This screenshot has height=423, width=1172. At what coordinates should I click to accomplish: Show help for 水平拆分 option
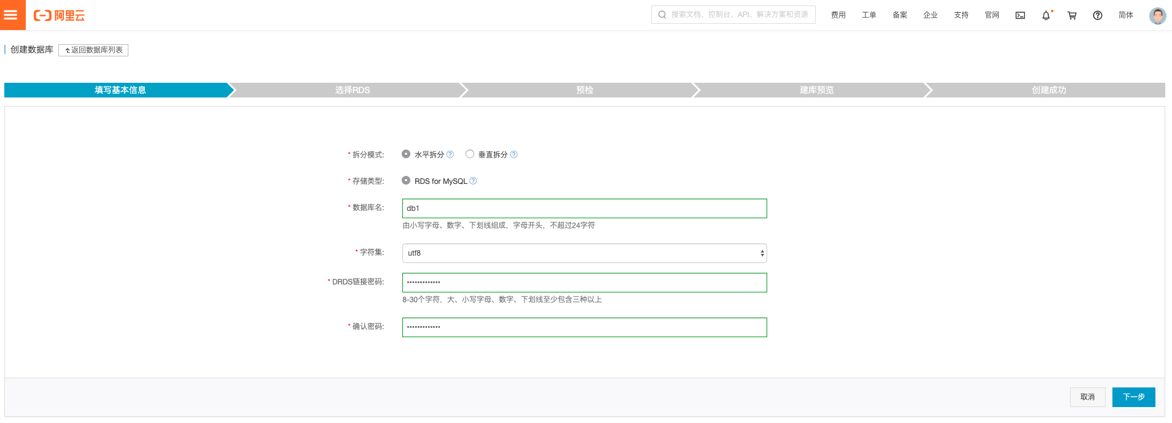pyautogui.click(x=450, y=154)
